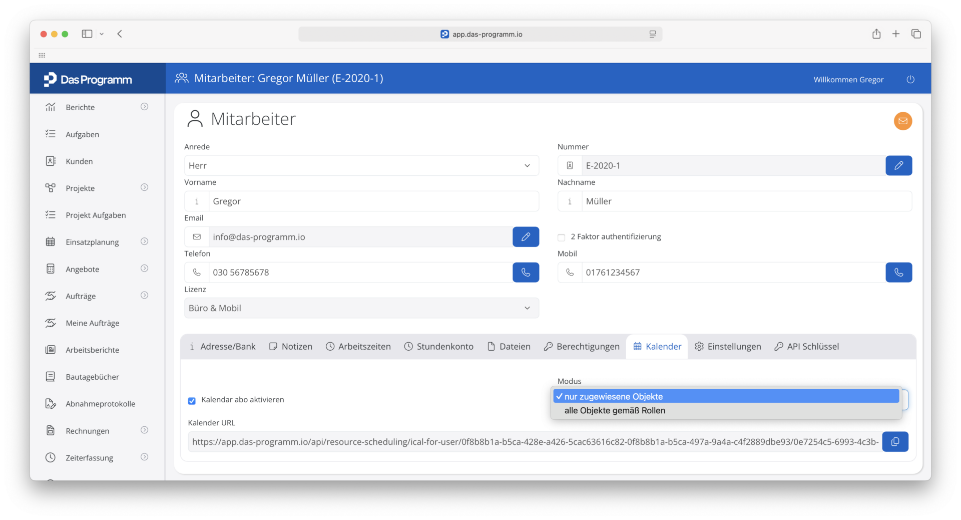Viewport: 961px width, 520px height.
Task: Call the Telefon number 030 56785678
Action: pyautogui.click(x=526, y=273)
